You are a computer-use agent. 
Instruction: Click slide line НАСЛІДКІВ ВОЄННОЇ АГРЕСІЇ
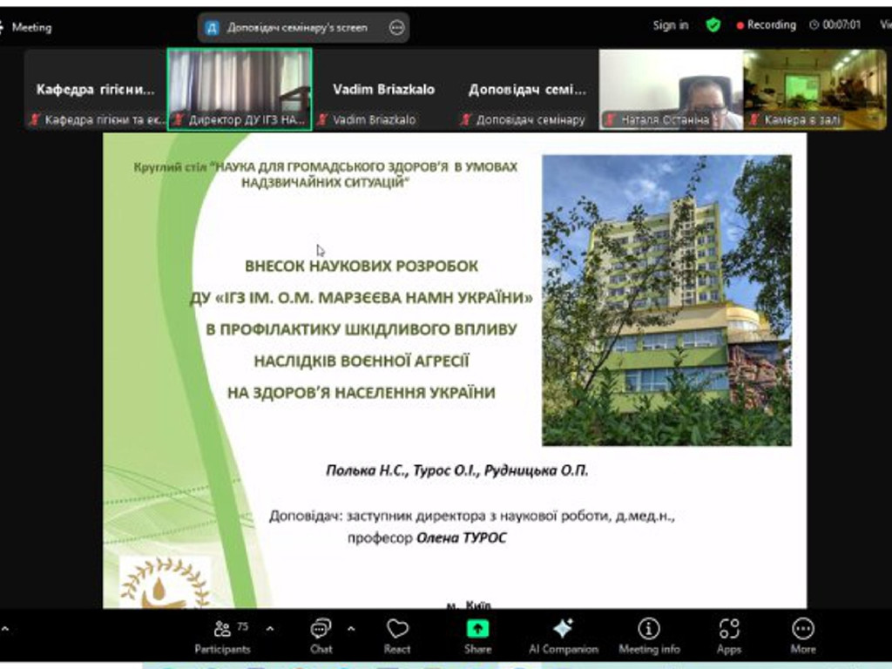(362, 361)
